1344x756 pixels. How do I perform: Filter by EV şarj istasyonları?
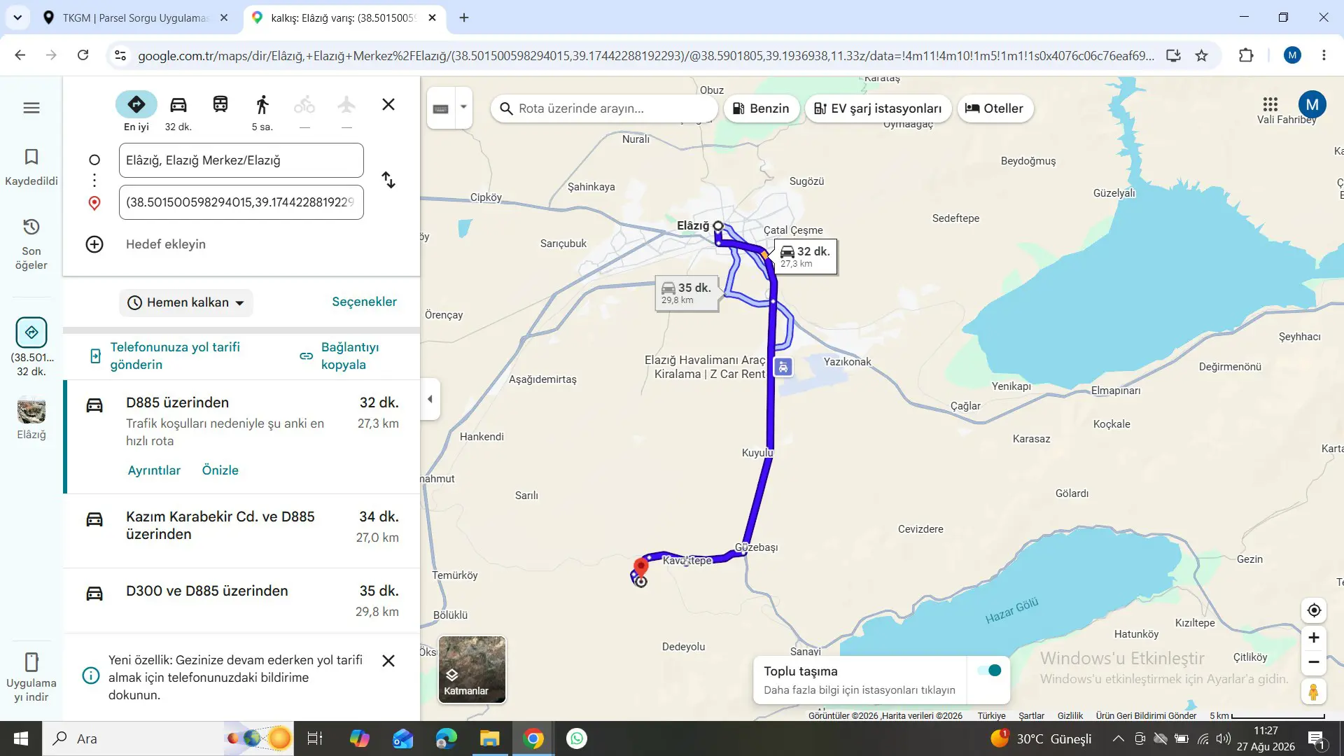[x=878, y=108]
